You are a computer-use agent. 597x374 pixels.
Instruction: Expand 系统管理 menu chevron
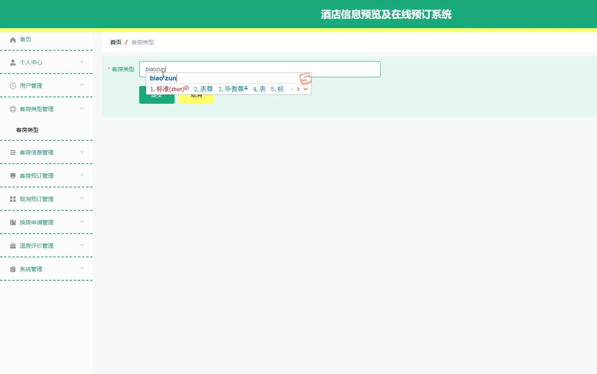coord(82,268)
